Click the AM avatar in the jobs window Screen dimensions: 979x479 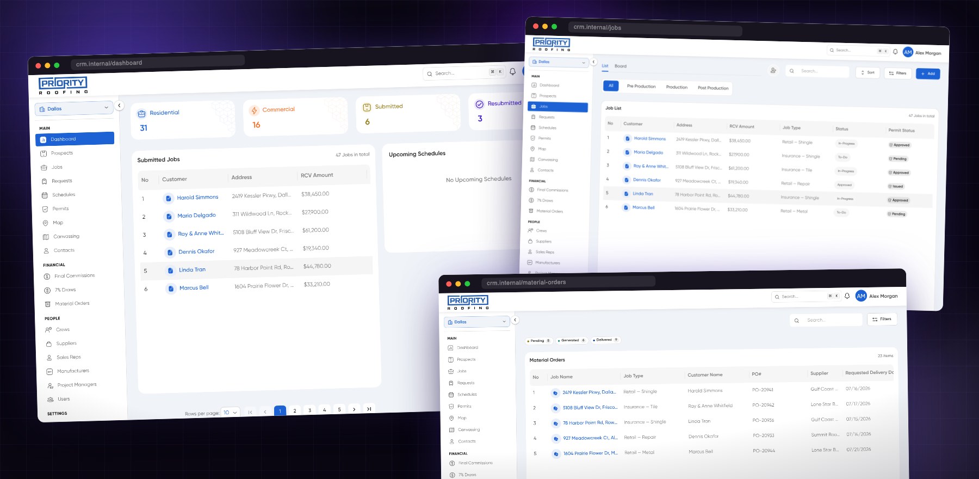tap(908, 52)
